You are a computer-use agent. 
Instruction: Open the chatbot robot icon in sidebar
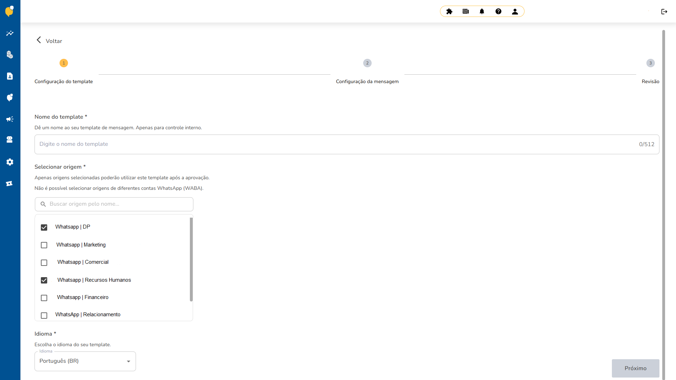pyautogui.click(x=10, y=139)
